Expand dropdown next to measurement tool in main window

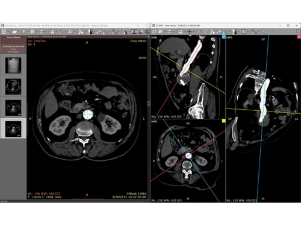click(119, 31)
